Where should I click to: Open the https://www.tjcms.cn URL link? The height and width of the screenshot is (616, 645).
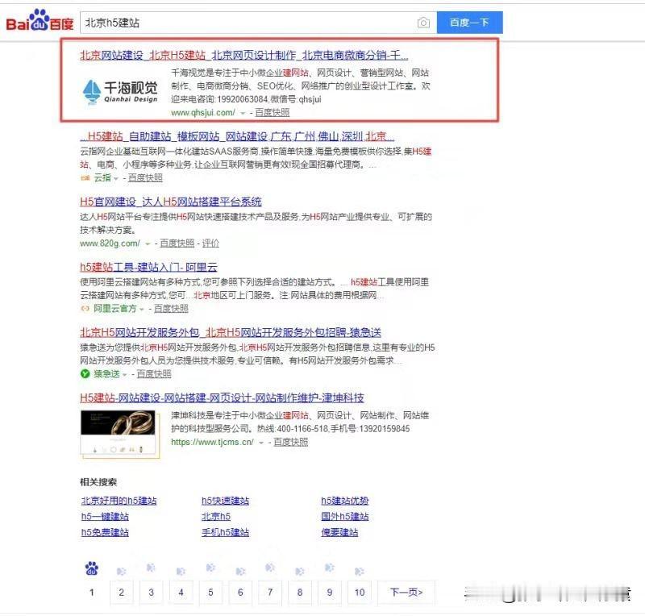(x=212, y=442)
